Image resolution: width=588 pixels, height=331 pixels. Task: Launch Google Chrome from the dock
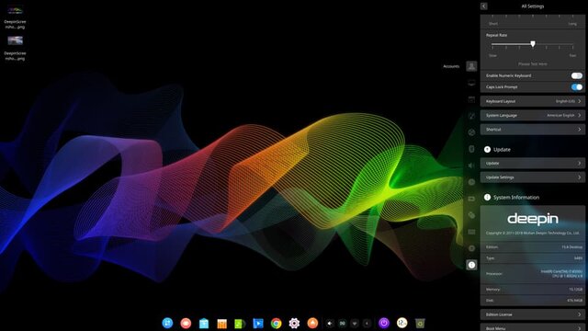(x=276, y=323)
